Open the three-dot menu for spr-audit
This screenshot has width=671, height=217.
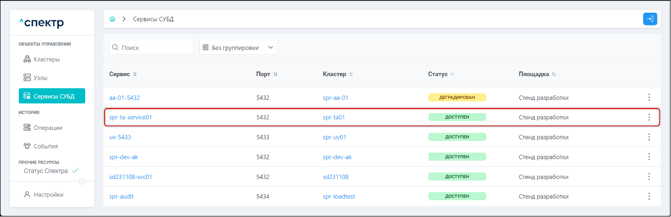(x=649, y=196)
